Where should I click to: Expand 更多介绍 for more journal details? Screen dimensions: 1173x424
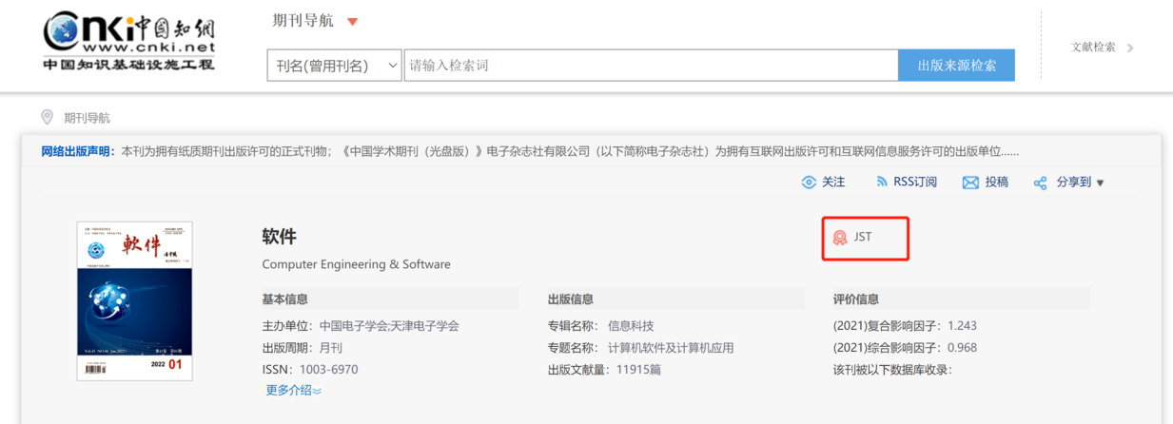(293, 391)
